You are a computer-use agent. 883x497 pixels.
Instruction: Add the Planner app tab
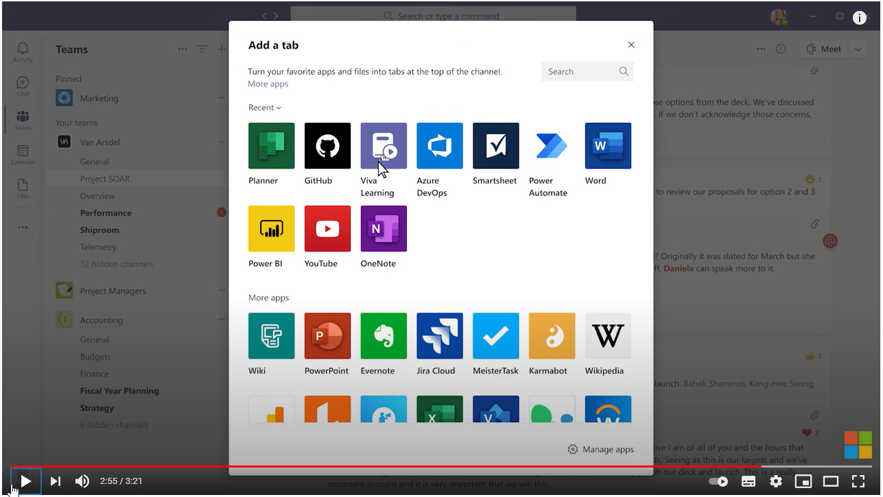[272, 145]
